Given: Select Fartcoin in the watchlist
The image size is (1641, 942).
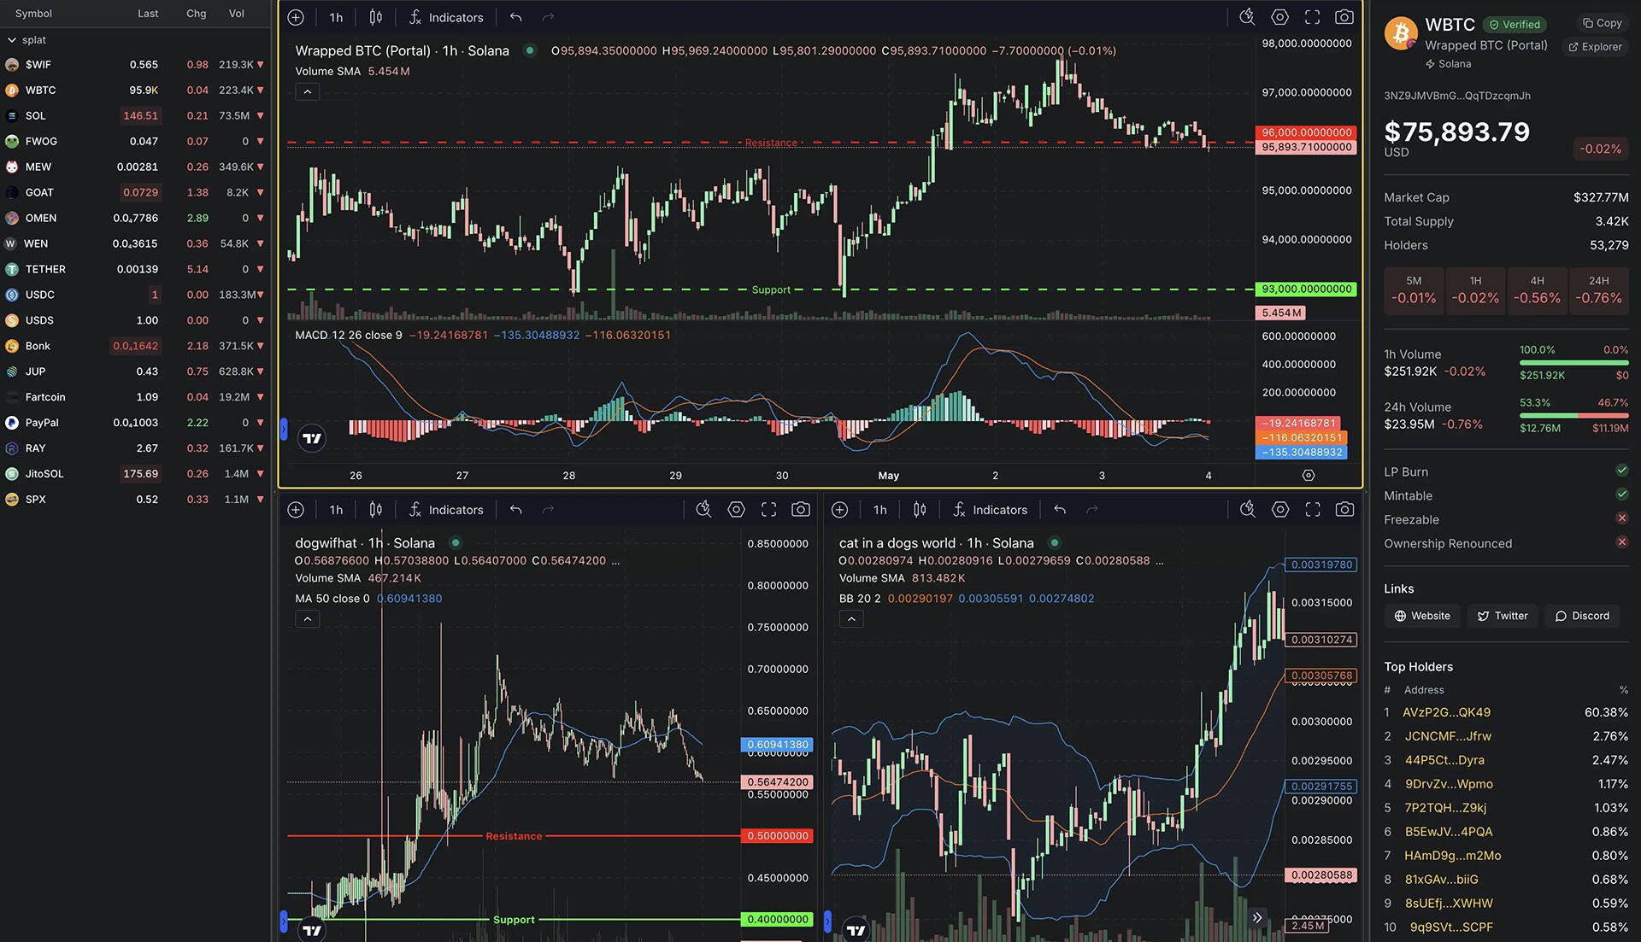Looking at the screenshot, I should pyautogui.click(x=135, y=397).
